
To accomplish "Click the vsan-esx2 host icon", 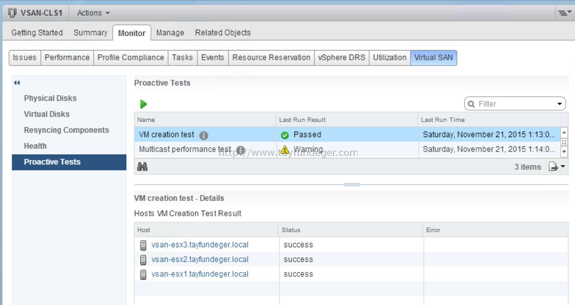I will click(x=143, y=260).
